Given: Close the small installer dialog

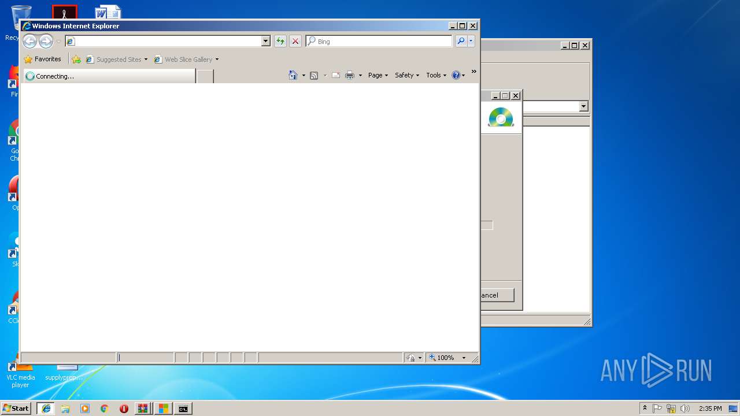Looking at the screenshot, I should tap(516, 95).
